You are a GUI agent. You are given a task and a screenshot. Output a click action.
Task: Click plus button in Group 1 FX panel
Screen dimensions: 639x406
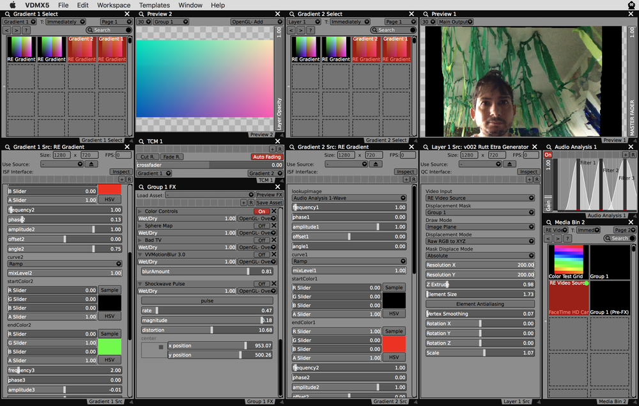click(243, 203)
